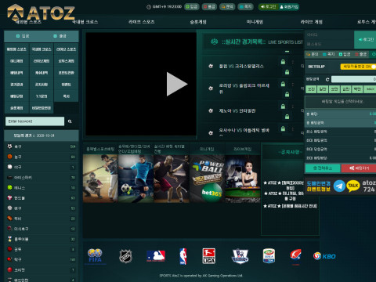Open the NHL league logo
This screenshot has width=376, height=282.
[x=125, y=256]
